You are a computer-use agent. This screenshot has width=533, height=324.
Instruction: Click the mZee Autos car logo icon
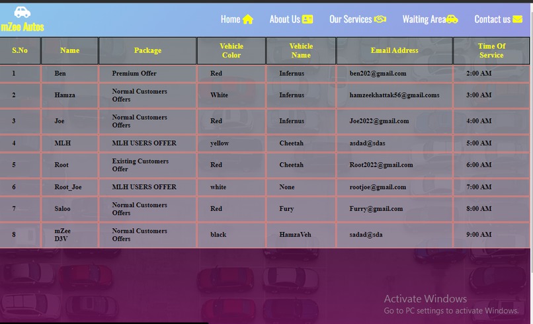click(22, 13)
